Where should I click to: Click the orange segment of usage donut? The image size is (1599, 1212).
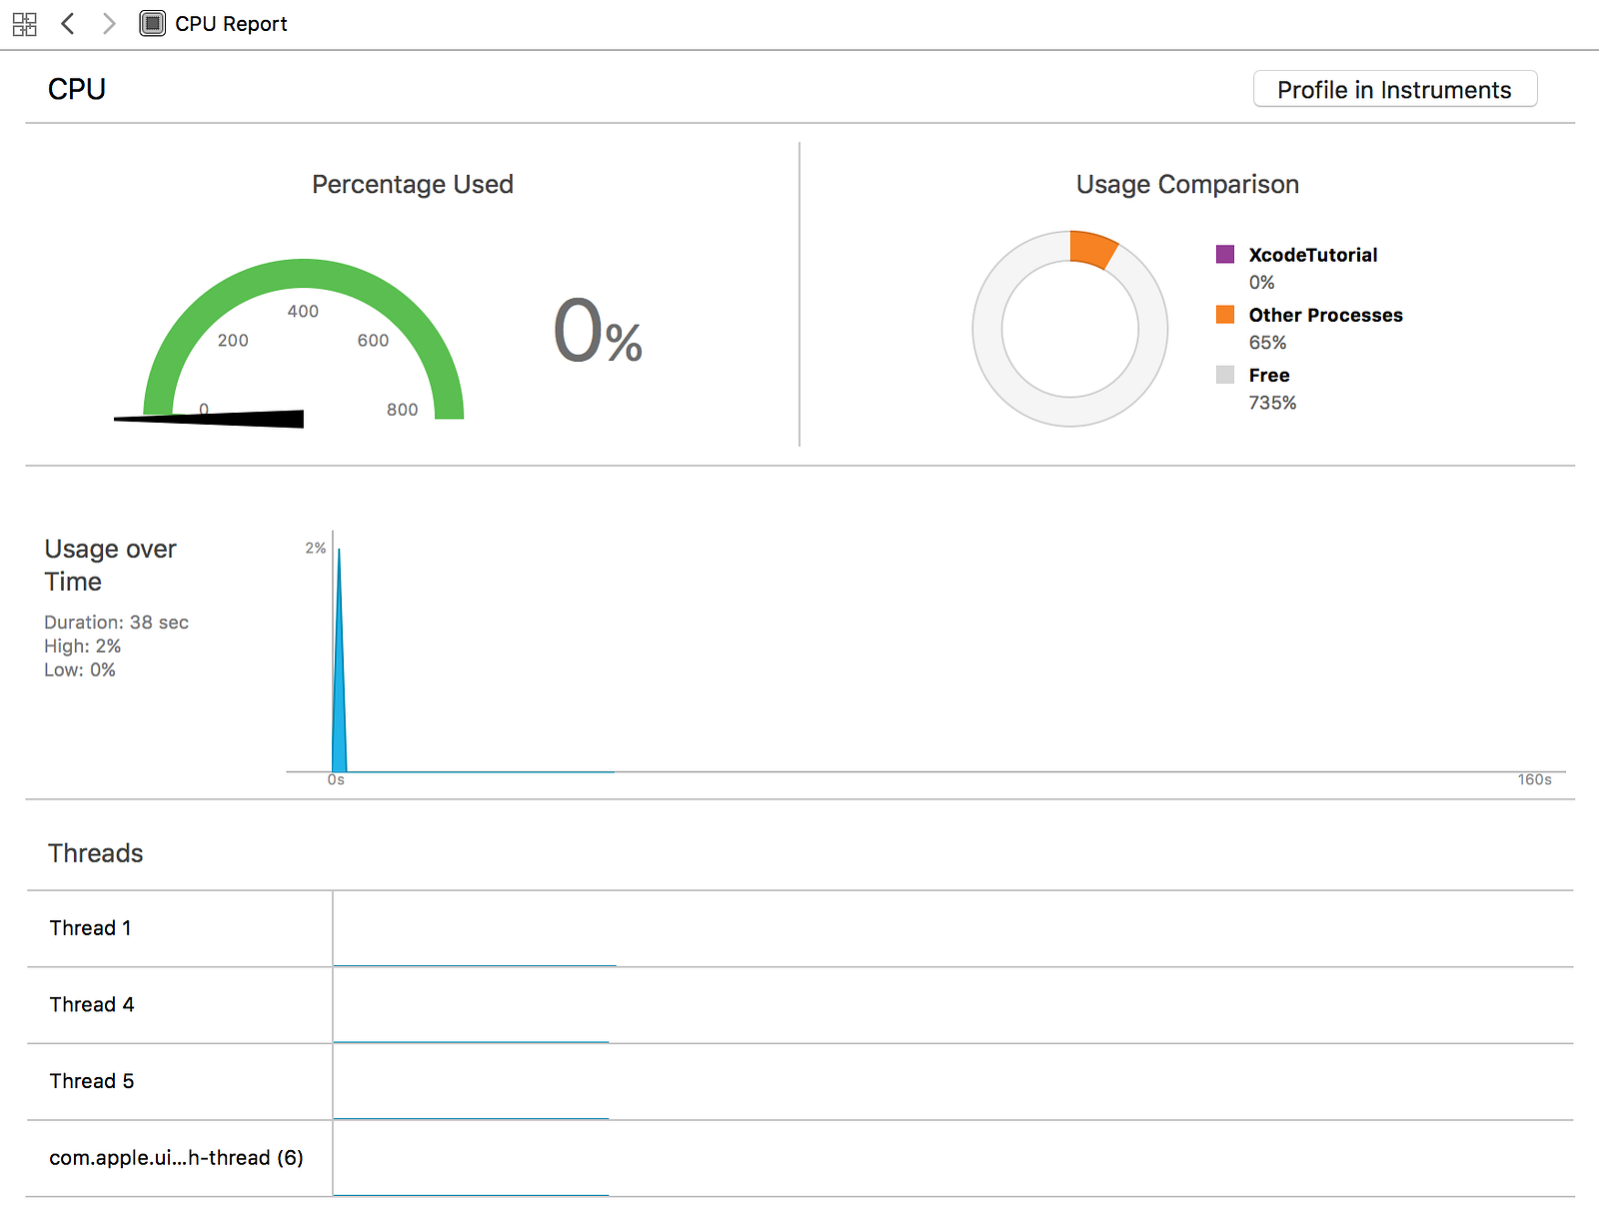pos(1092,250)
